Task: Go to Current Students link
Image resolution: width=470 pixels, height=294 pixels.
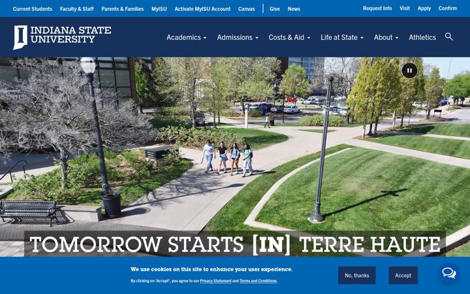Action: click(33, 9)
